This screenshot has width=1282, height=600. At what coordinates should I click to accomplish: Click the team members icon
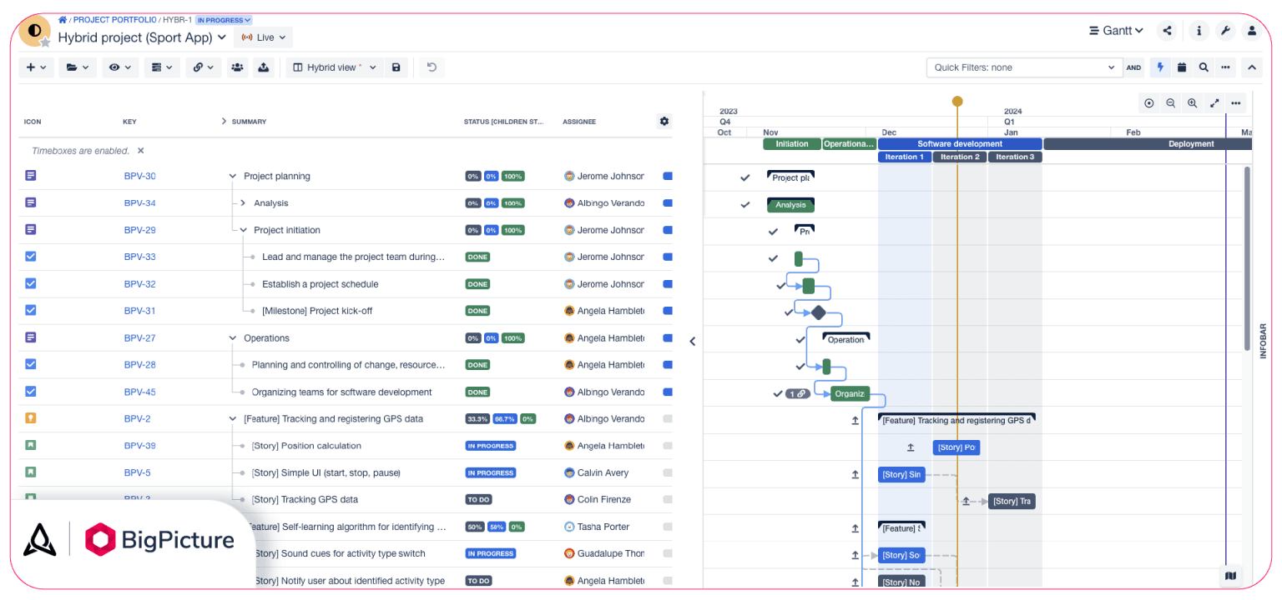click(238, 67)
